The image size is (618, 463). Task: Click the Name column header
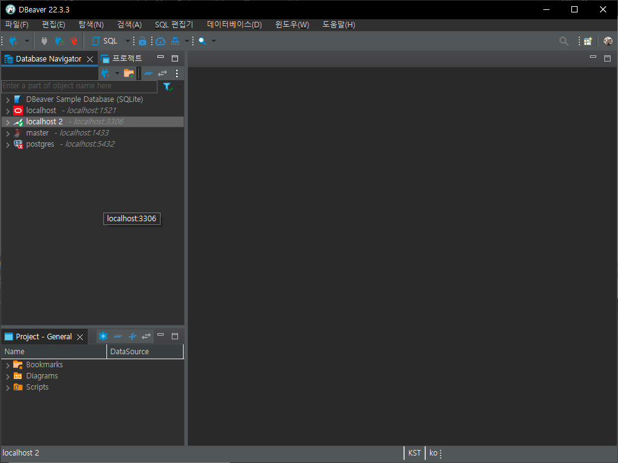54,352
